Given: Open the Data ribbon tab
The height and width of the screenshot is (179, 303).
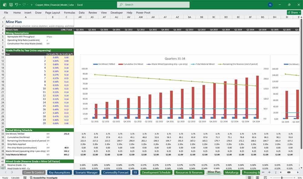Looking at the screenshot, I should [x=82, y=12].
